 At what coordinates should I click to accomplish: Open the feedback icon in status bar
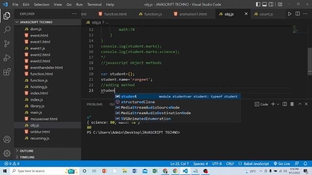[x=297, y=164]
